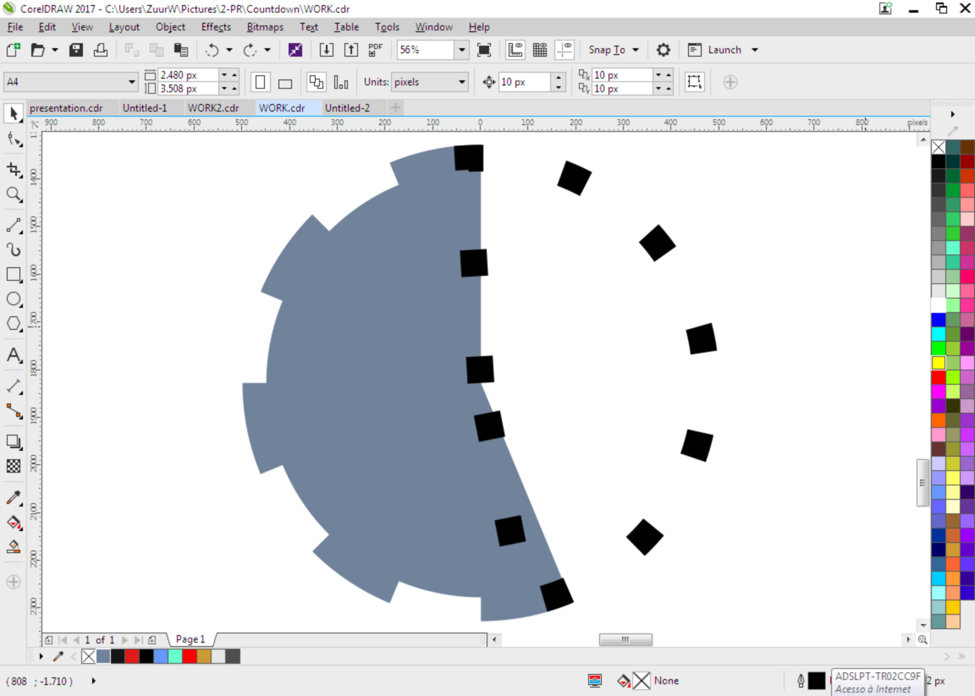
Task: Click the New document icon
Action: [x=13, y=50]
